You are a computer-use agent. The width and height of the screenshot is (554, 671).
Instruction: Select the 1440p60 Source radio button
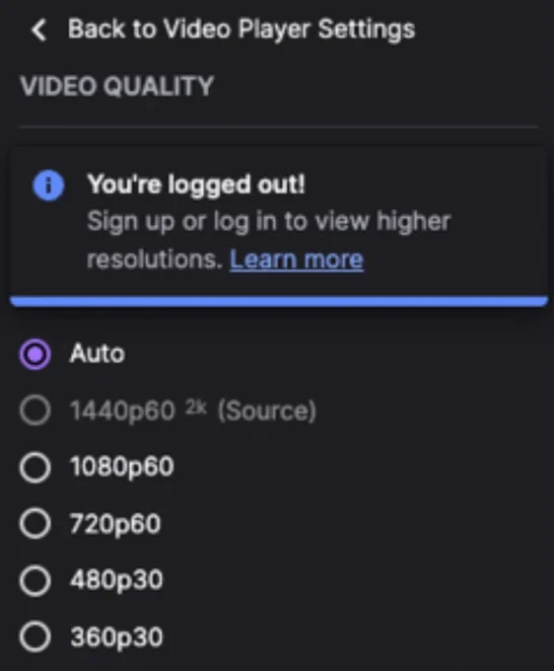pos(35,410)
